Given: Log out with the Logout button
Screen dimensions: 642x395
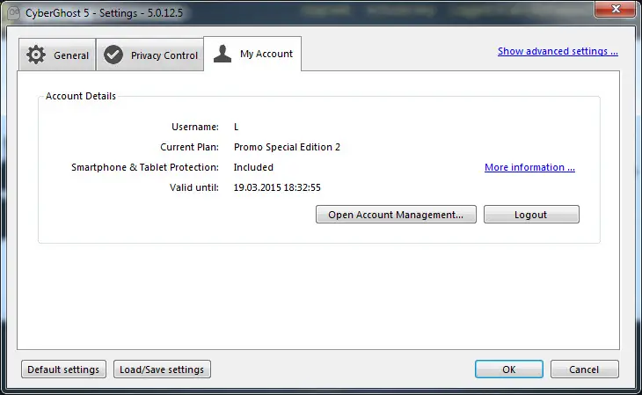Looking at the screenshot, I should point(531,215).
